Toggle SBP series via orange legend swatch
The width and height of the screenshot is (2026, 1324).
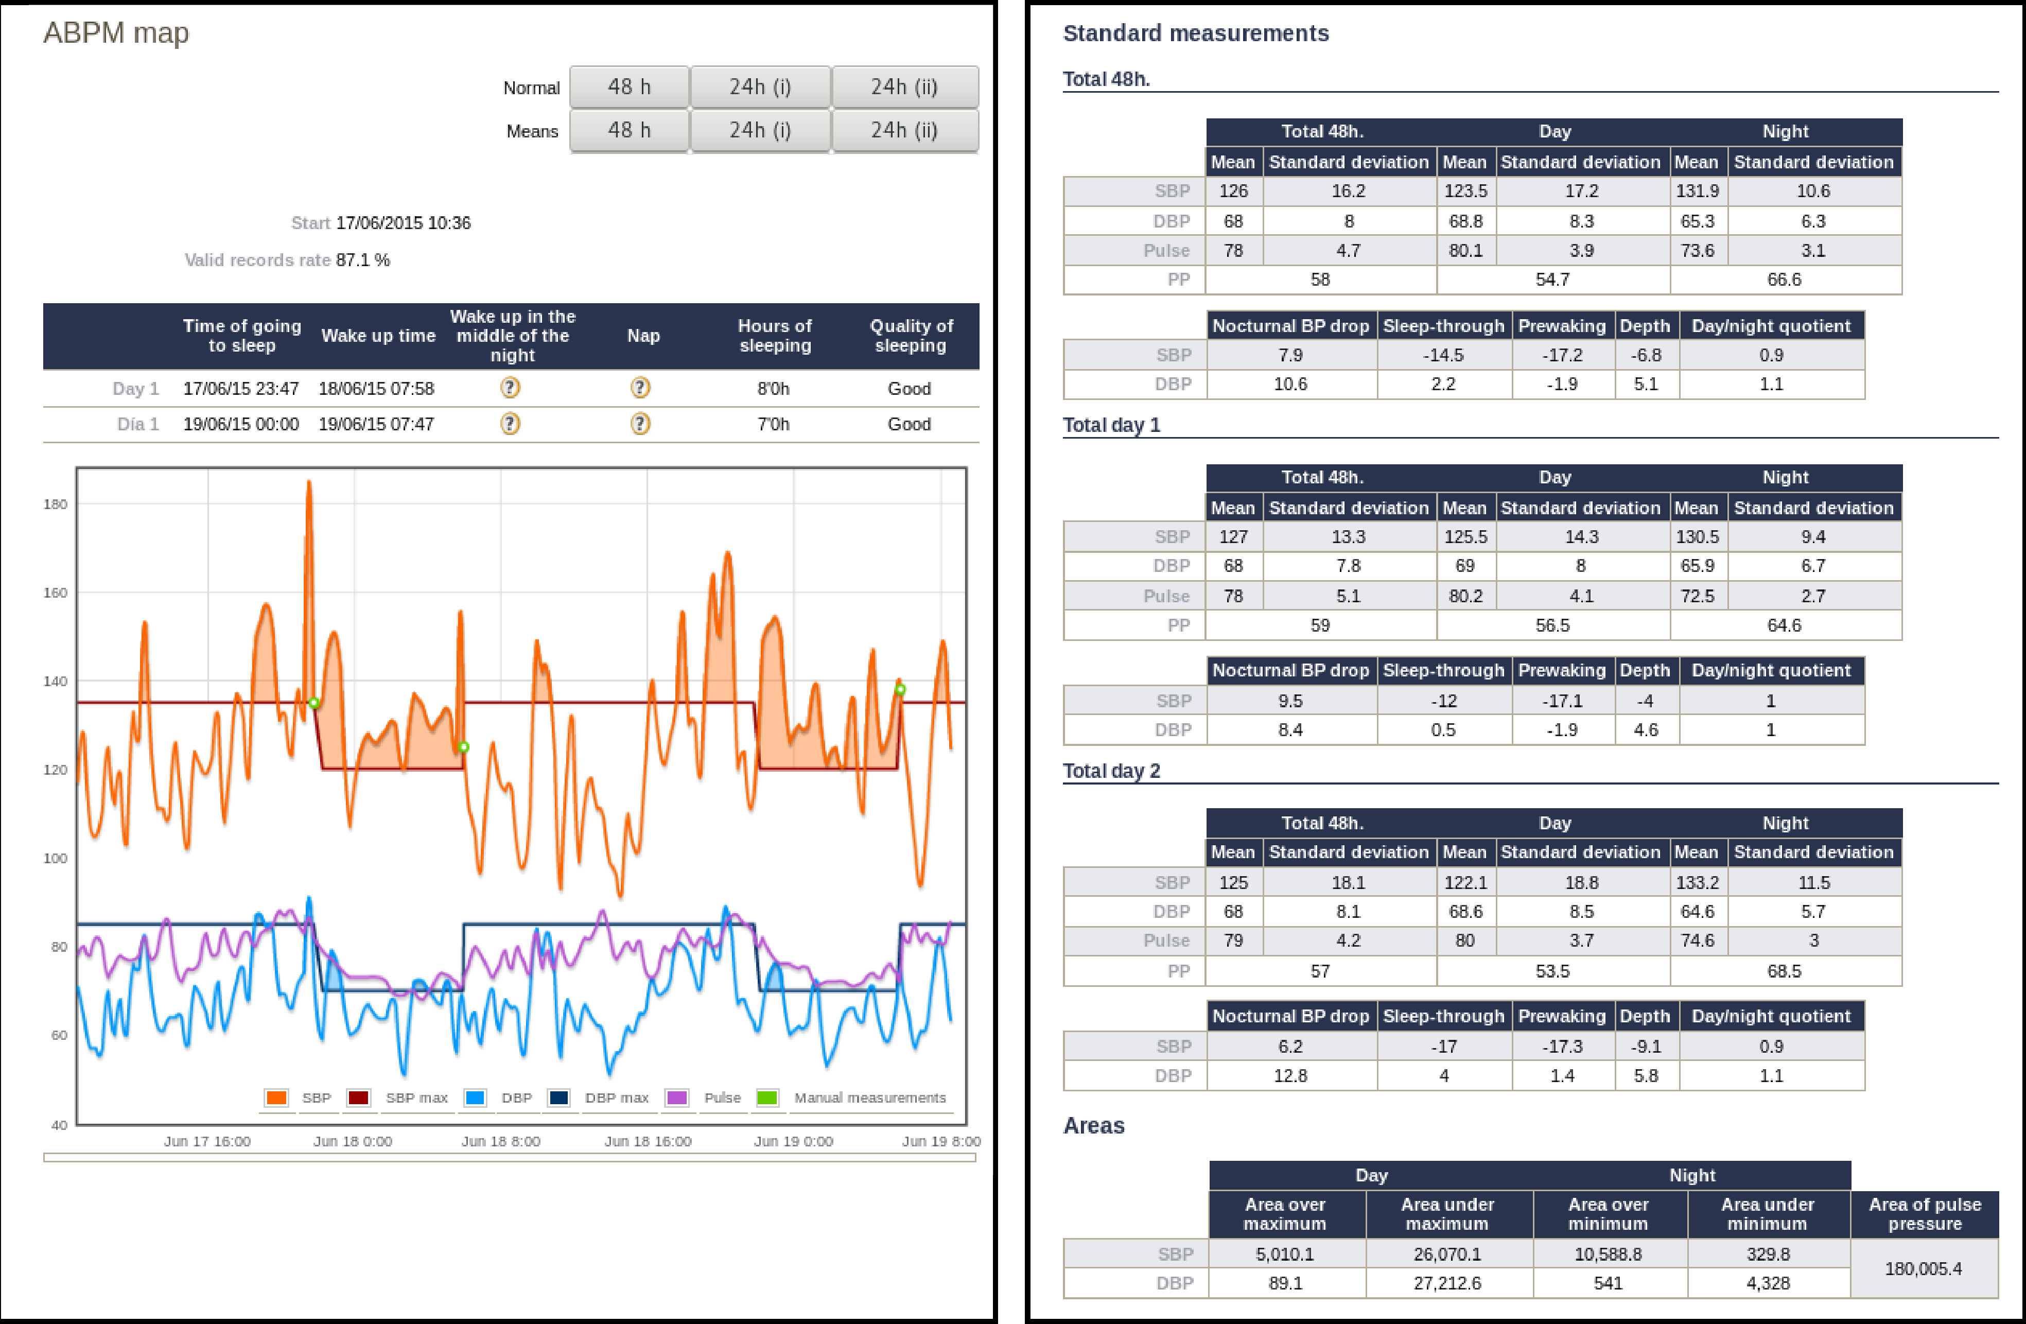point(276,1097)
